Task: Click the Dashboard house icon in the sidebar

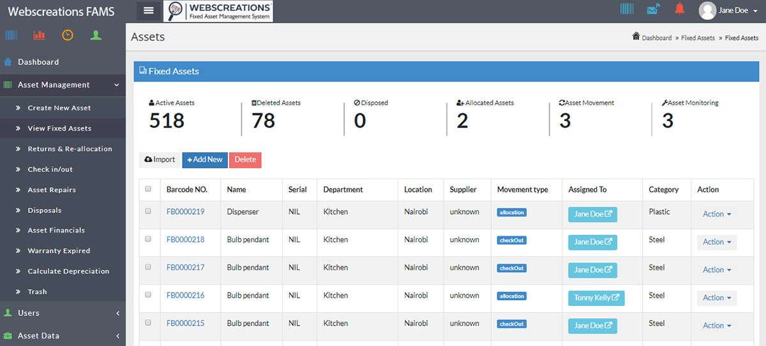Action: coord(8,62)
